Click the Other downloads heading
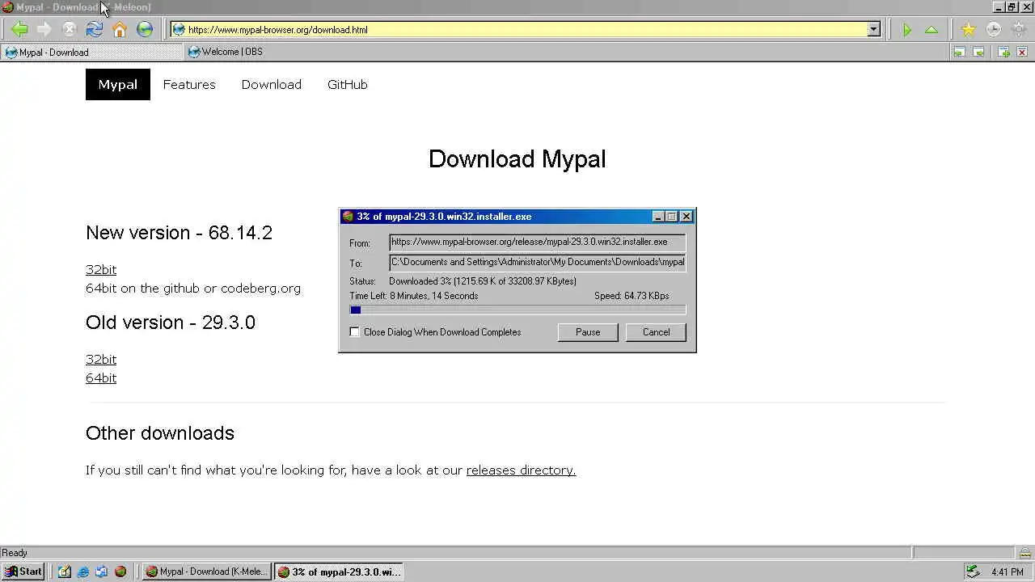 (160, 433)
